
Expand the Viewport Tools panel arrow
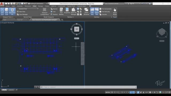[13, 17]
